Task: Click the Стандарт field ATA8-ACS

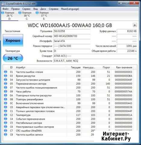Action: pos(95,56)
